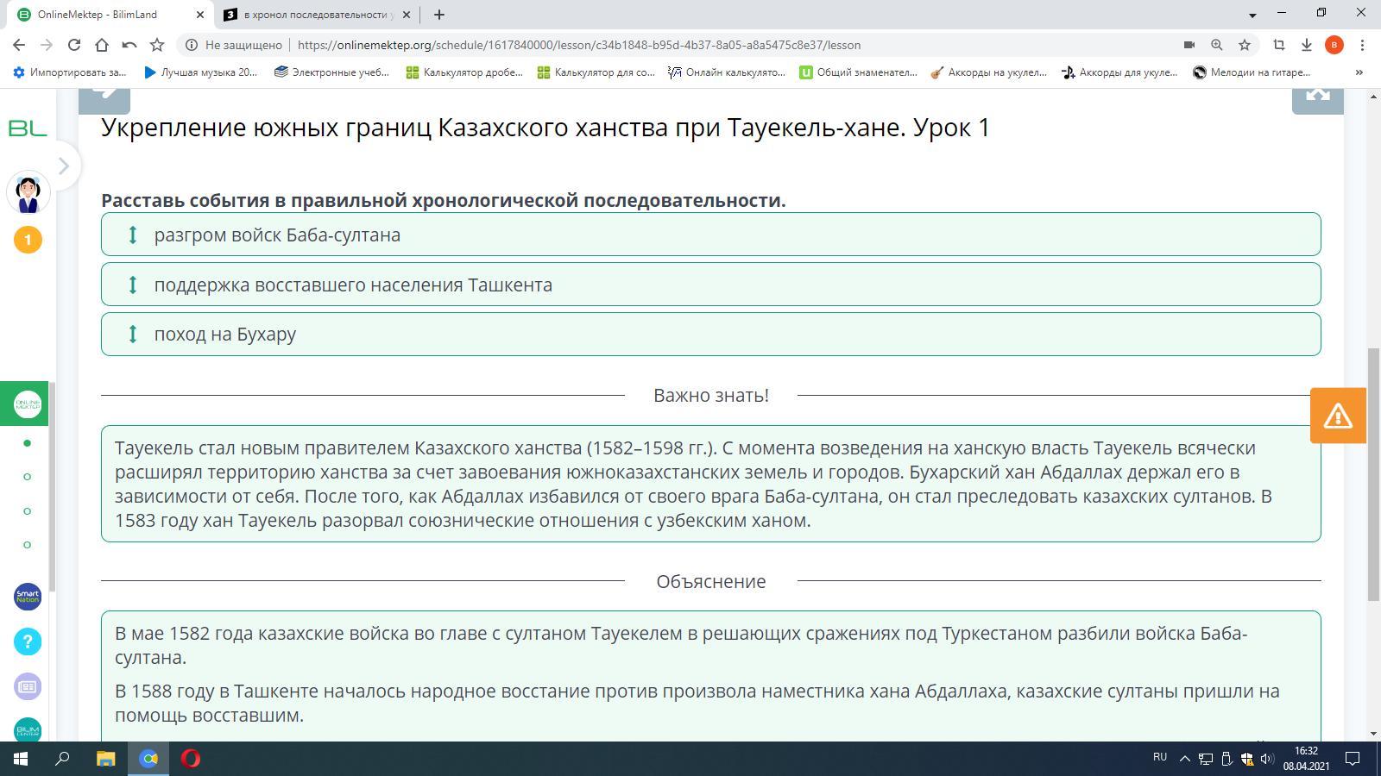
Task: Open File Explorer from the taskbar
Action: (105, 759)
